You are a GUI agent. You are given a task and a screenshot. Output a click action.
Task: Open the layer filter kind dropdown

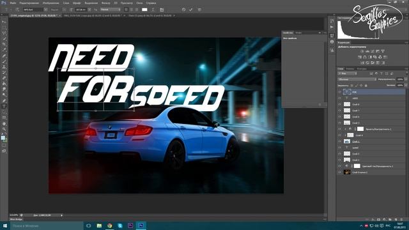coord(348,74)
